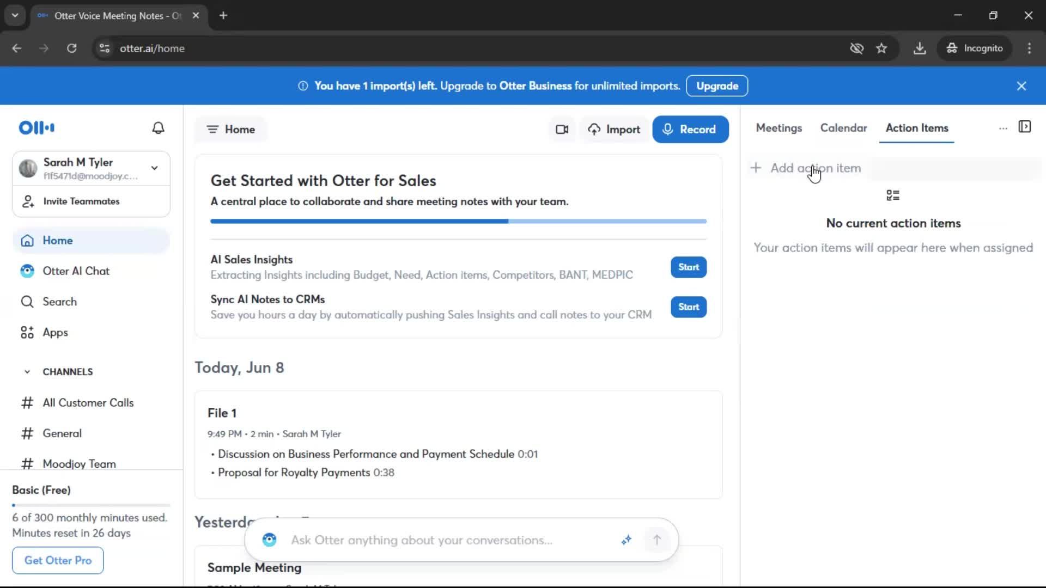Click Discussion on Business Performance outline item
Viewport: 1046px width, 588px height.
click(366, 454)
